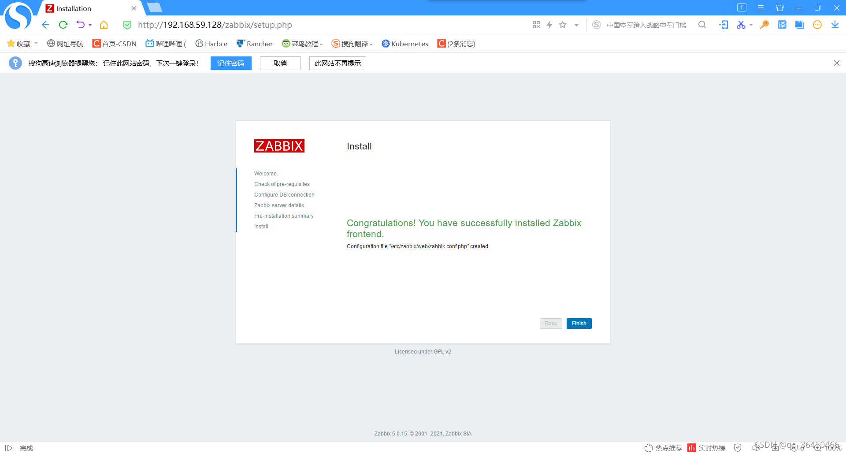Select the Zabbix server details step
846x454 pixels.
(x=279, y=205)
